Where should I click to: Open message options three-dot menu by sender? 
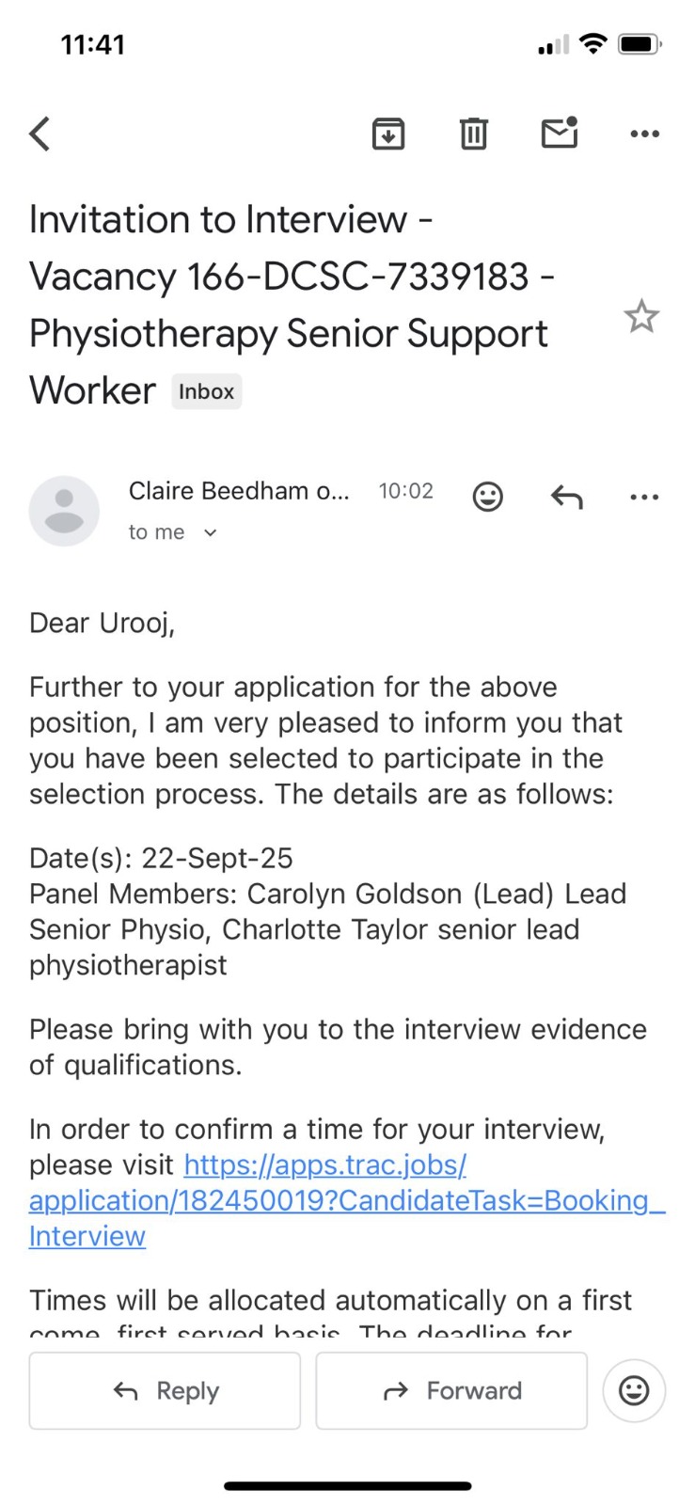(644, 496)
